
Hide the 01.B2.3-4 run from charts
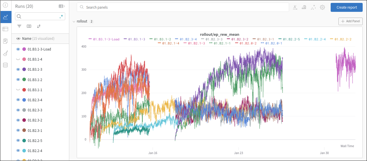click(18, 100)
